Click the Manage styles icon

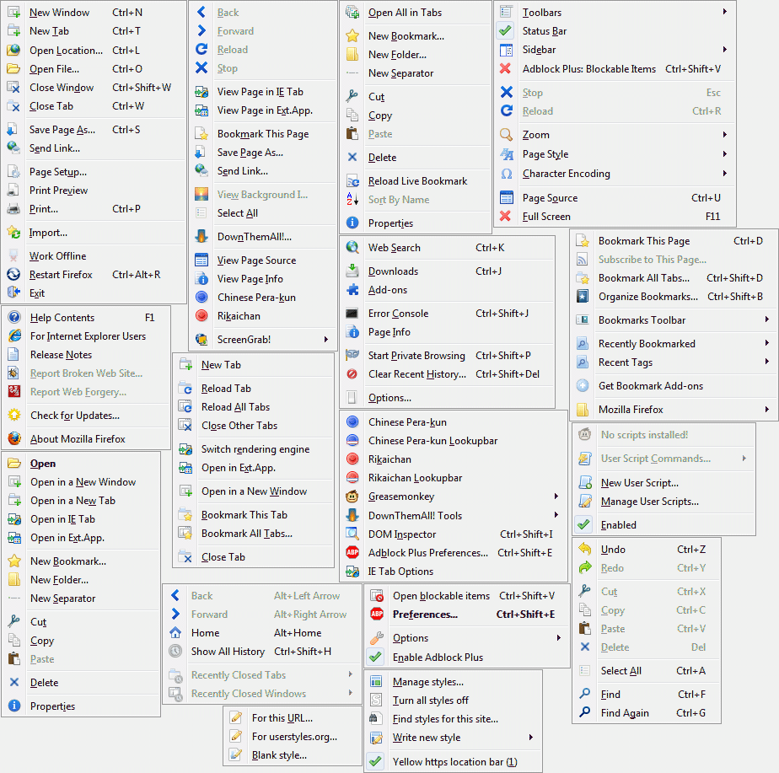(376, 682)
